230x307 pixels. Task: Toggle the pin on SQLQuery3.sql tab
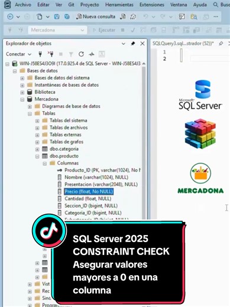pyautogui.click(x=221, y=44)
